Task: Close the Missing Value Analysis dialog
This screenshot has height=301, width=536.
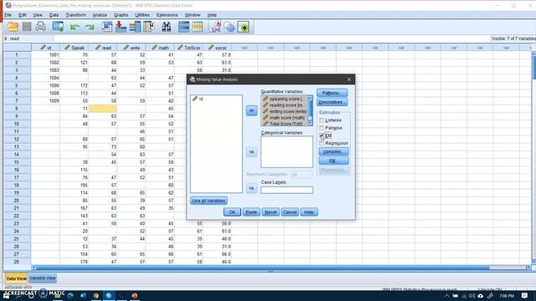Action: click(x=349, y=79)
